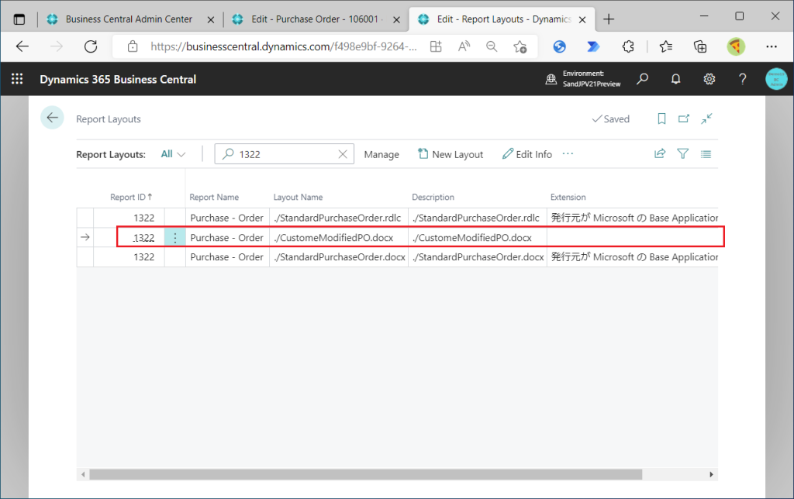Image resolution: width=794 pixels, height=499 pixels.
Task: Open the settings gear in Business Central
Action: (709, 79)
